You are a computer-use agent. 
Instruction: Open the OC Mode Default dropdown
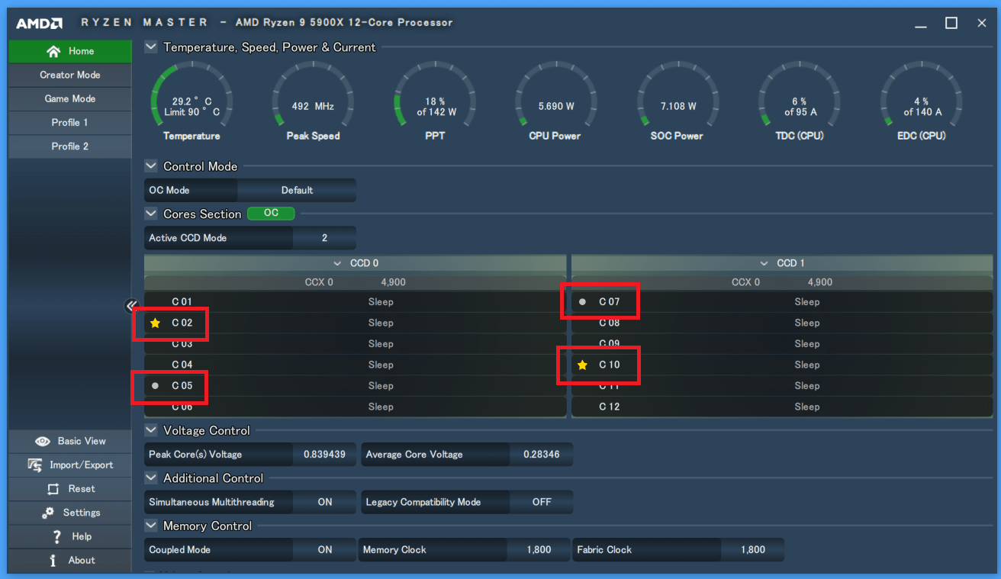click(x=297, y=191)
